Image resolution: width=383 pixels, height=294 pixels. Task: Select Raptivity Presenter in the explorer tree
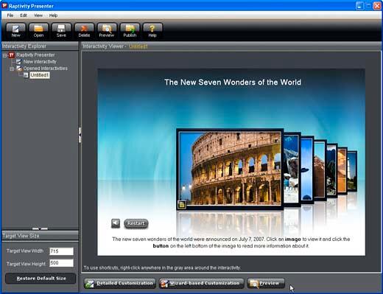click(x=35, y=55)
